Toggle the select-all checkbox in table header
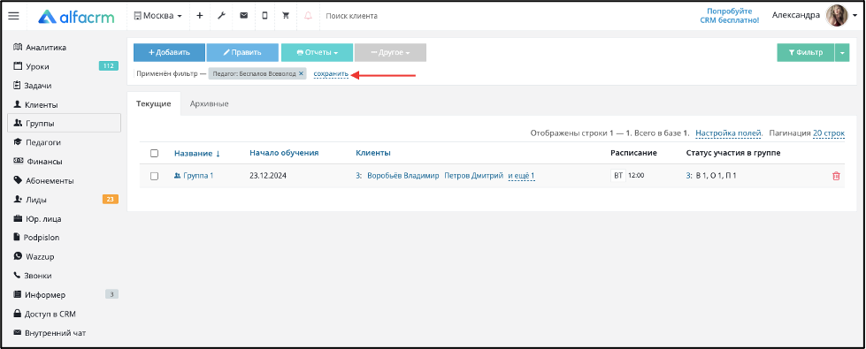 (x=154, y=153)
